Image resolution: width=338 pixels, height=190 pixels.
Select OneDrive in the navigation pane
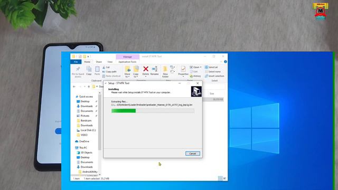point(82,141)
